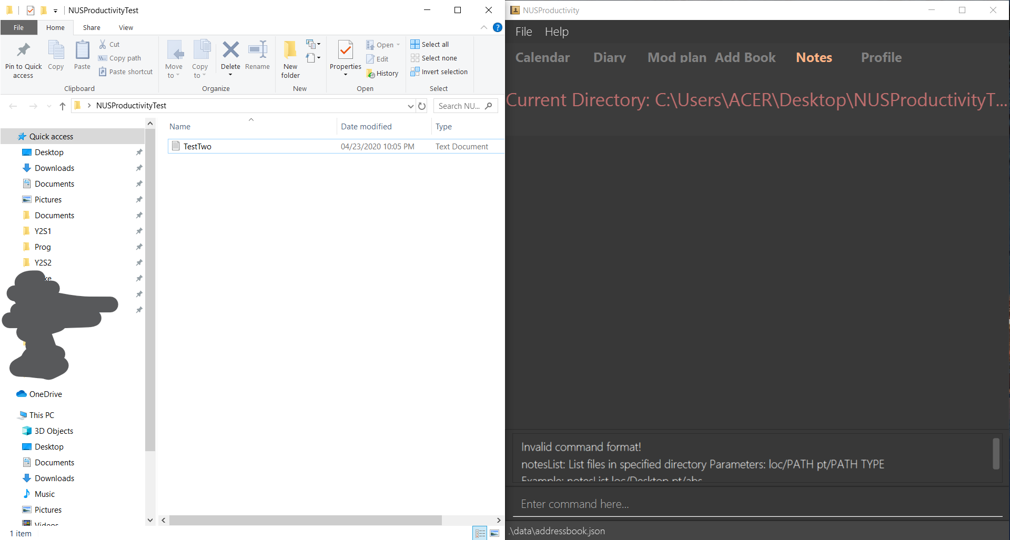
Task: Open pinned Downloads under Quick access
Action: (x=54, y=168)
